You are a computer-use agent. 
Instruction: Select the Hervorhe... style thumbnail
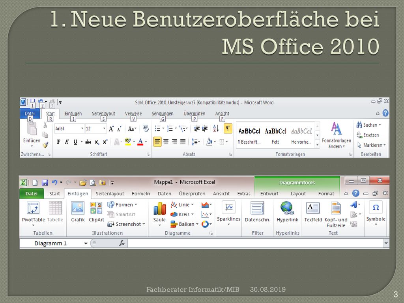point(301,136)
